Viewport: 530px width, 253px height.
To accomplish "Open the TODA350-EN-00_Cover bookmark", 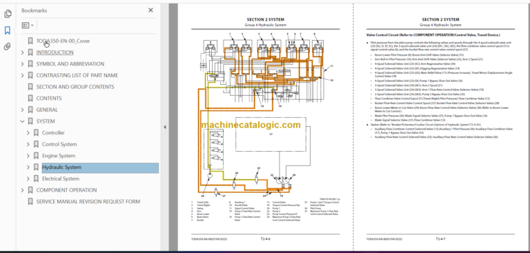I will [x=63, y=41].
